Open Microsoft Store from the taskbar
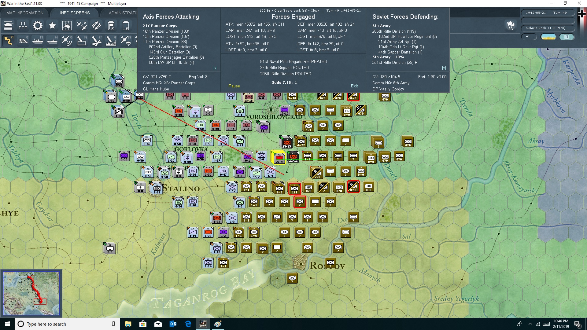 click(x=143, y=324)
